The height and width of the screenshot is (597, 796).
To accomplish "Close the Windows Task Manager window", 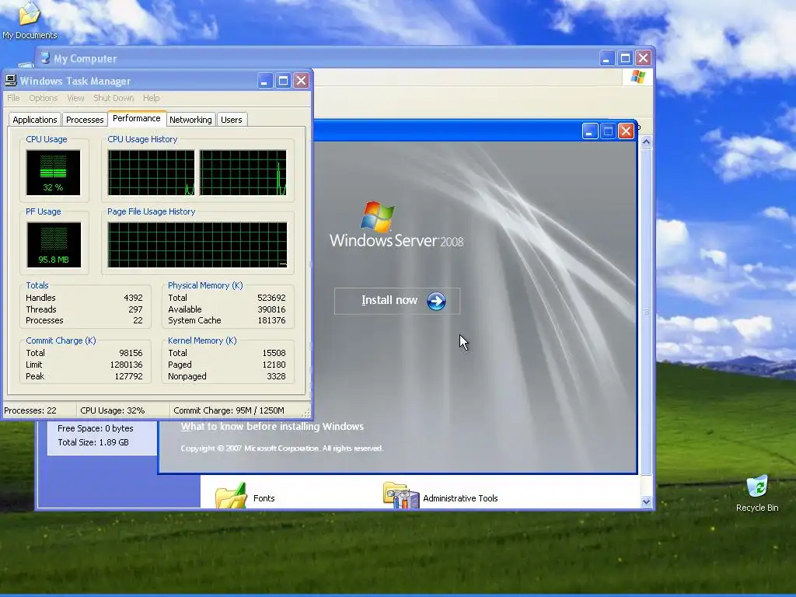I will pyautogui.click(x=302, y=81).
